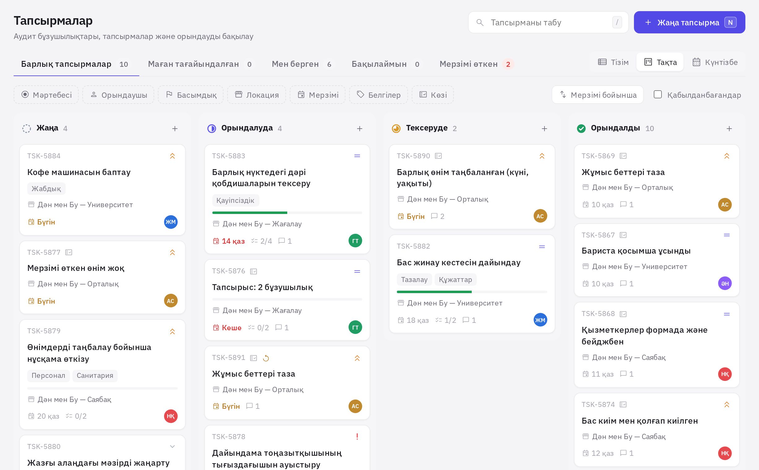
Task: Open the Мәртебесі status filter
Action: tap(46, 95)
